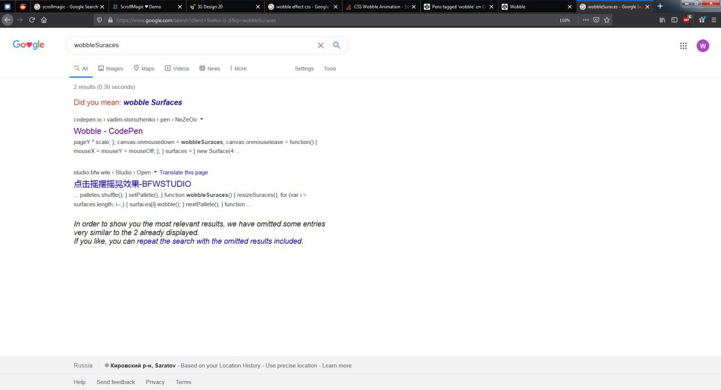This screenshot has height=390, width=721.
Task: Close the wobbleSuraces Google Search tab
Action: pyautogui.click(x=648, y=7)
